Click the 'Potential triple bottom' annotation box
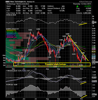This screenshot has width=98, height=100. pyautogui.click(x=52, y=64)
